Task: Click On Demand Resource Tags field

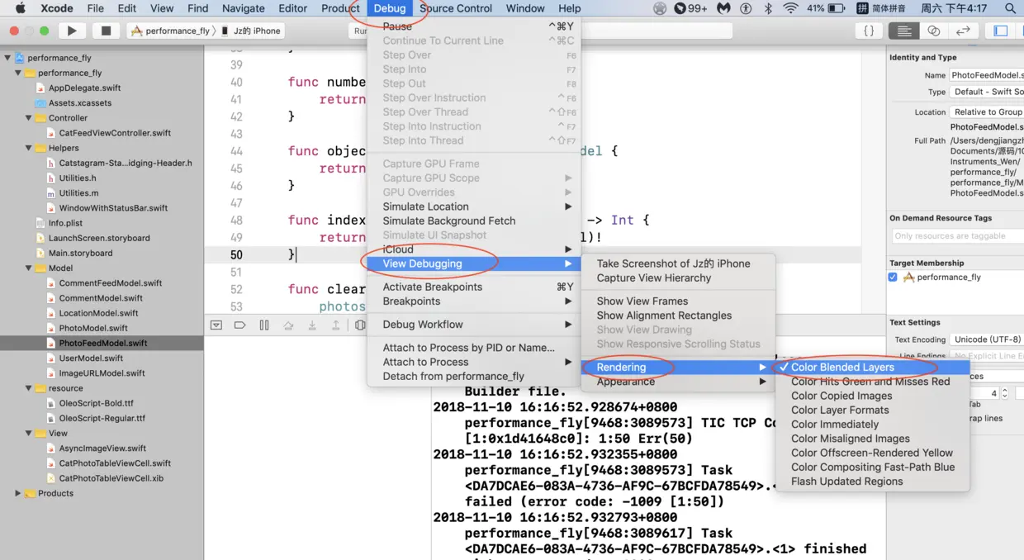Action: [956, 235]
